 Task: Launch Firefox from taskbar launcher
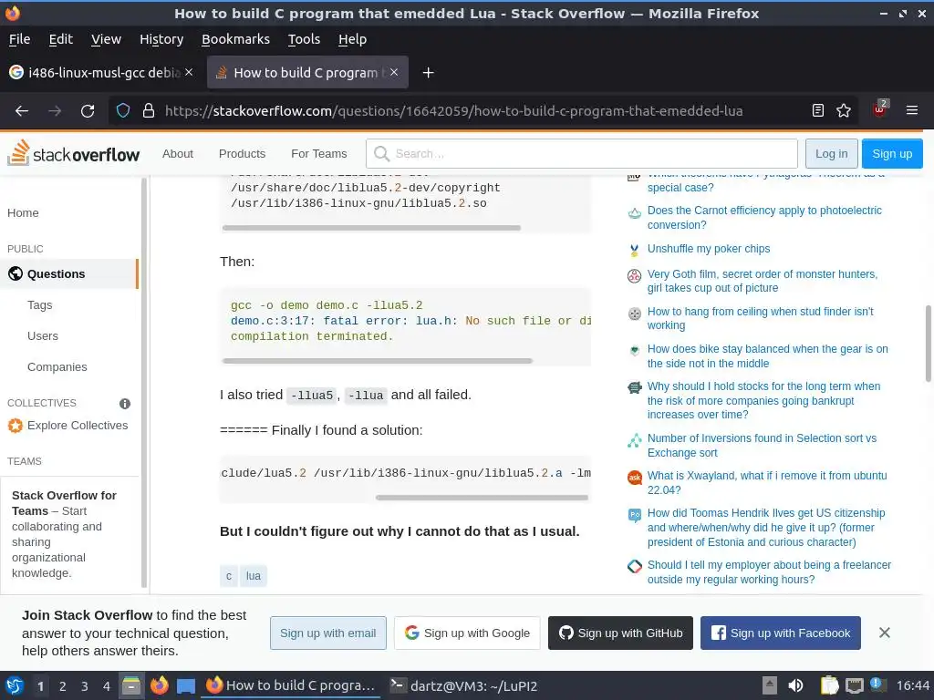click(x=159, y=685)
